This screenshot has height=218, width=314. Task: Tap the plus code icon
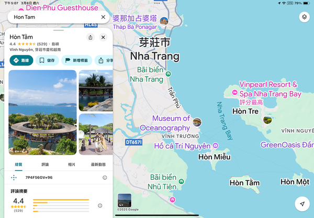tap(14, 177)
